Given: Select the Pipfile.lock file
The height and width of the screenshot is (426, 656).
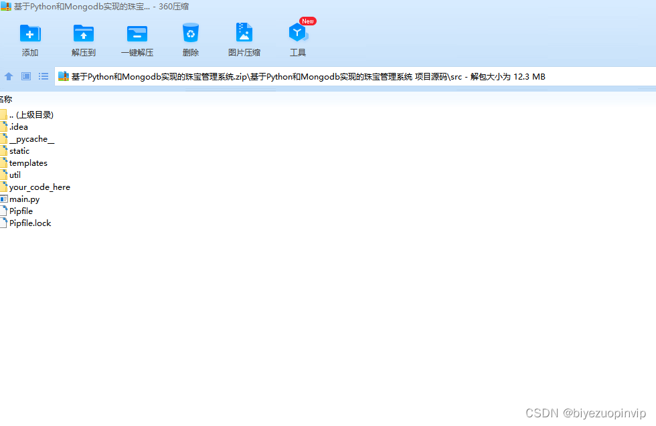Looking at the screenshot, I should tap(28, 223).
